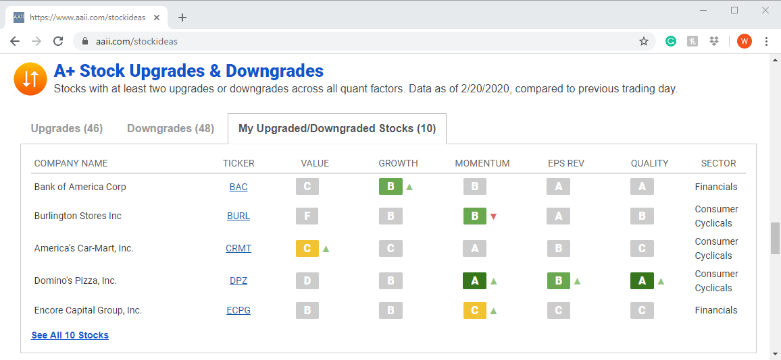Click Bank of America Value C badge
The width and height of the screenshot is (781, 360).
(307, 187)
